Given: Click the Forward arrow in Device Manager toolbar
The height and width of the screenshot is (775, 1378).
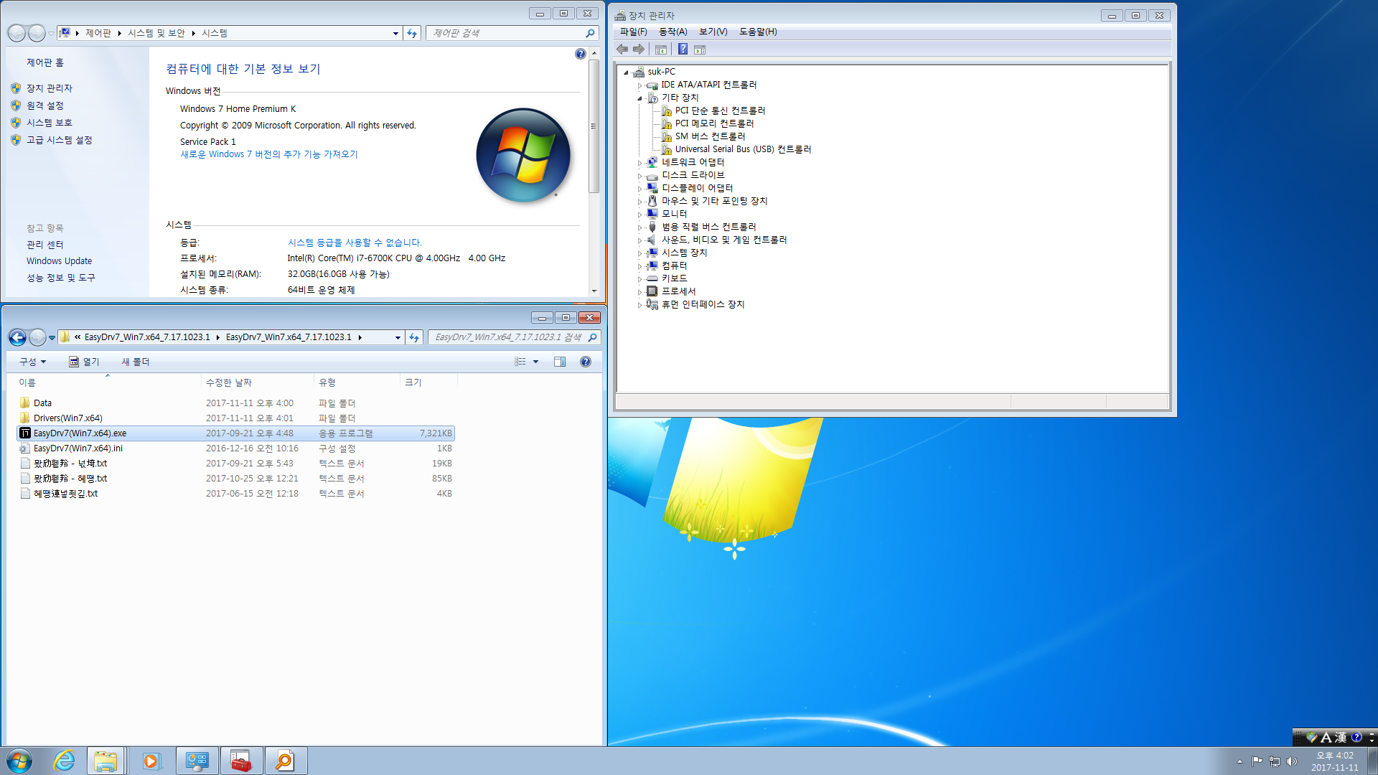Looking at the screenshot, I should (x=639, y=50).
